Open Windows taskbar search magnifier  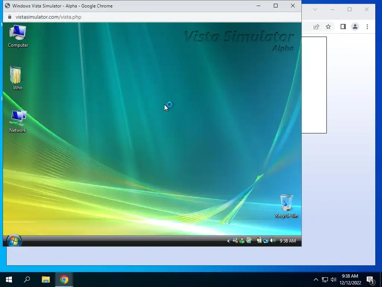tap(27, 280)
